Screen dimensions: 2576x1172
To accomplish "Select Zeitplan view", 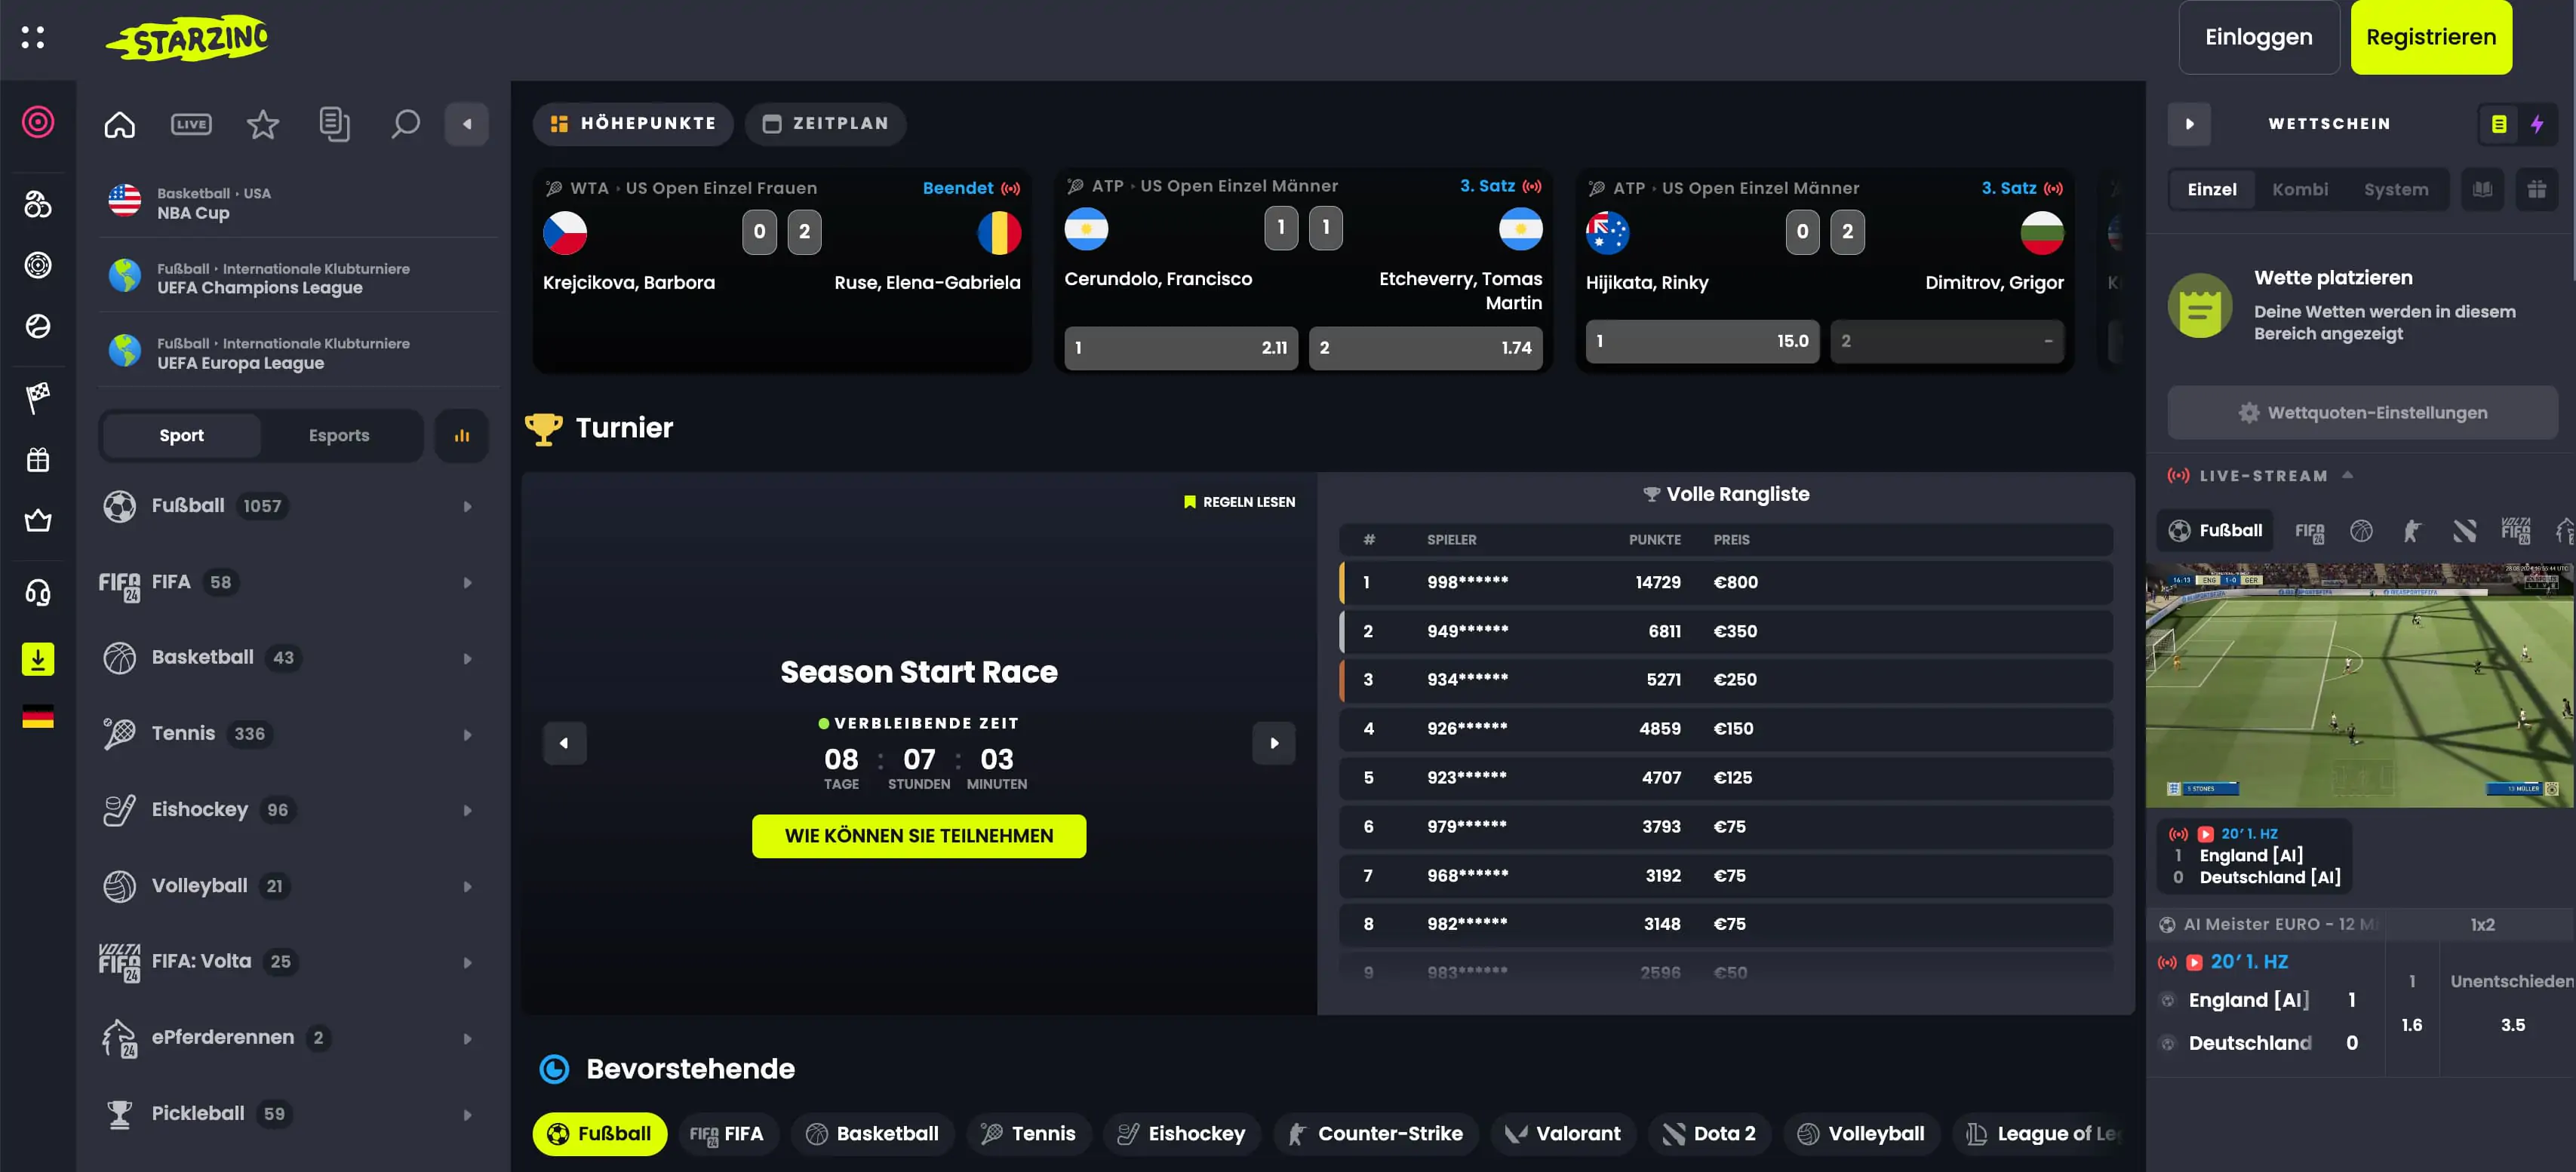I will pos(826,124).
